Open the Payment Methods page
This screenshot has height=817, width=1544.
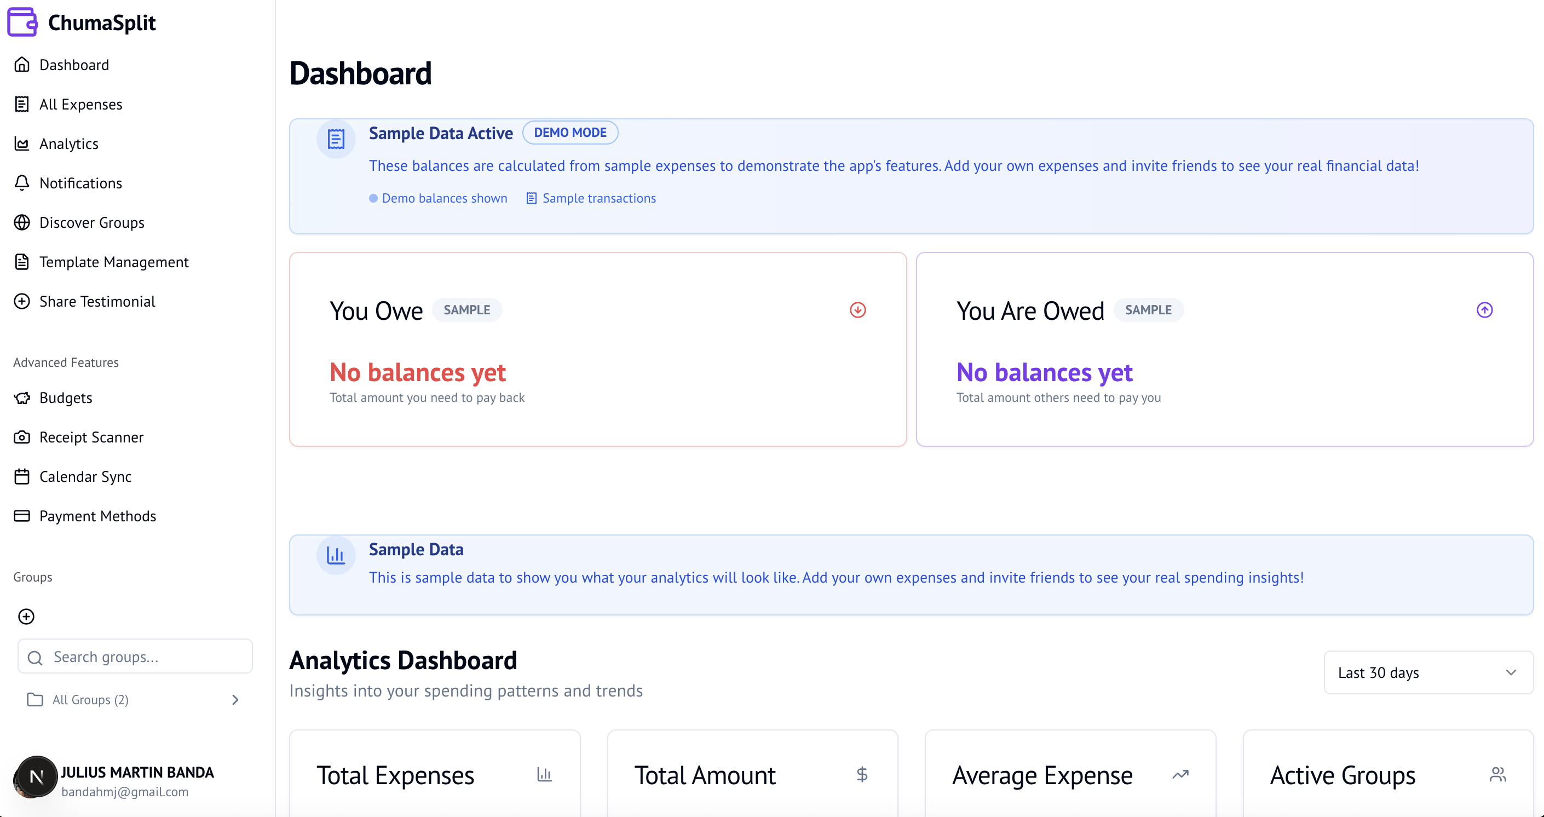click(x=97, y=516)
